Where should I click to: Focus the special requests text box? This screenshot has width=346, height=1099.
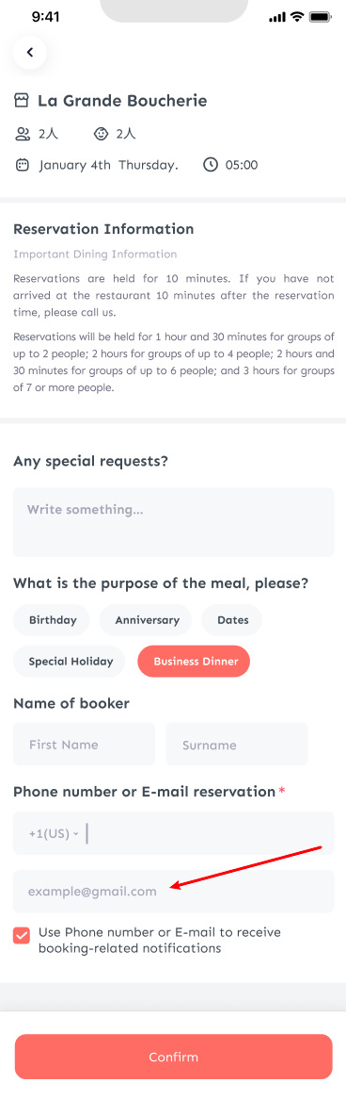tap(173, 523)
